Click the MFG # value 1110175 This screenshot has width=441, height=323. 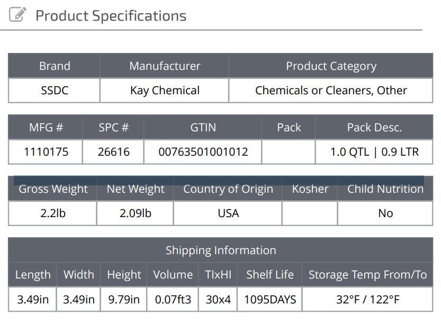(x=46, y=152)
